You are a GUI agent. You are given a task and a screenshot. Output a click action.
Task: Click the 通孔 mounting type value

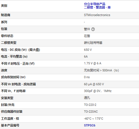point(87,98)
